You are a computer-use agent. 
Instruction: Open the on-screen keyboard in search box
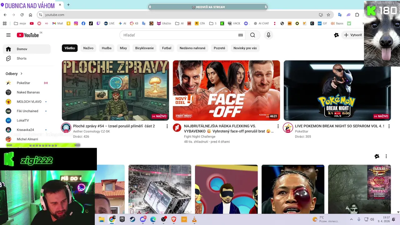click(240, 35)
